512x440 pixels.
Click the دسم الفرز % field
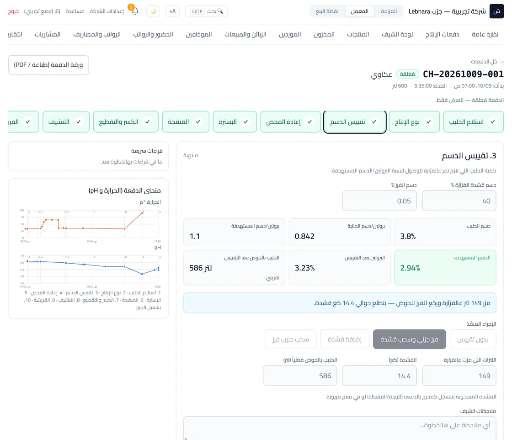379,201
